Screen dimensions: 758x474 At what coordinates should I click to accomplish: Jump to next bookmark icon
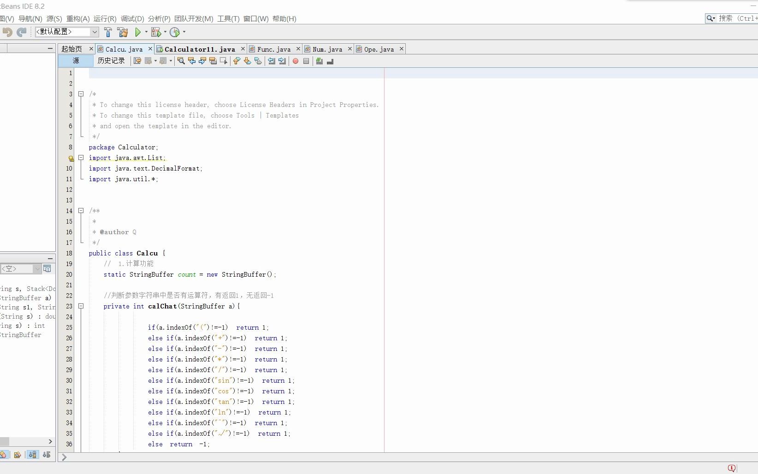pos(248,61)
